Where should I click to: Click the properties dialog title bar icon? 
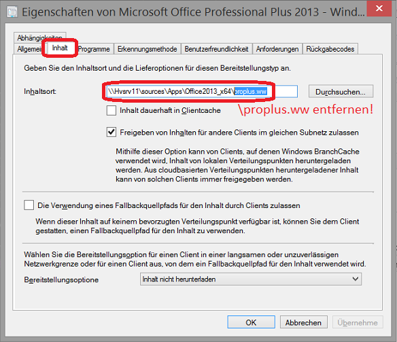tap(12, 12)
